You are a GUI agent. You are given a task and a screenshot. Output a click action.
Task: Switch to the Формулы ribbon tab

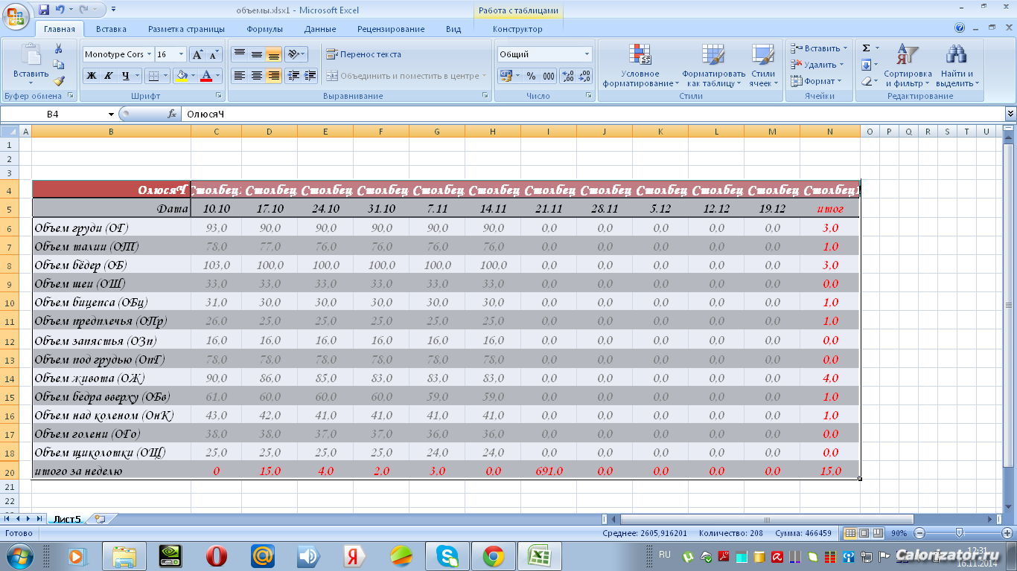(264, 29)
